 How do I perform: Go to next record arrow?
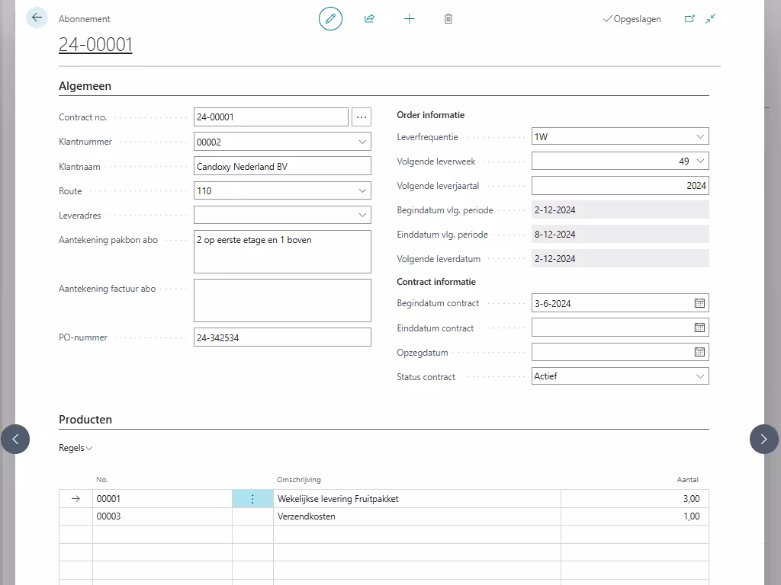pyautogui.click(x=763, y=439)
